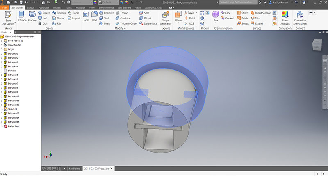The height and width of the screenshot is (176, 328).
Task: Open the File menu
Action: [x=5, y=7]
